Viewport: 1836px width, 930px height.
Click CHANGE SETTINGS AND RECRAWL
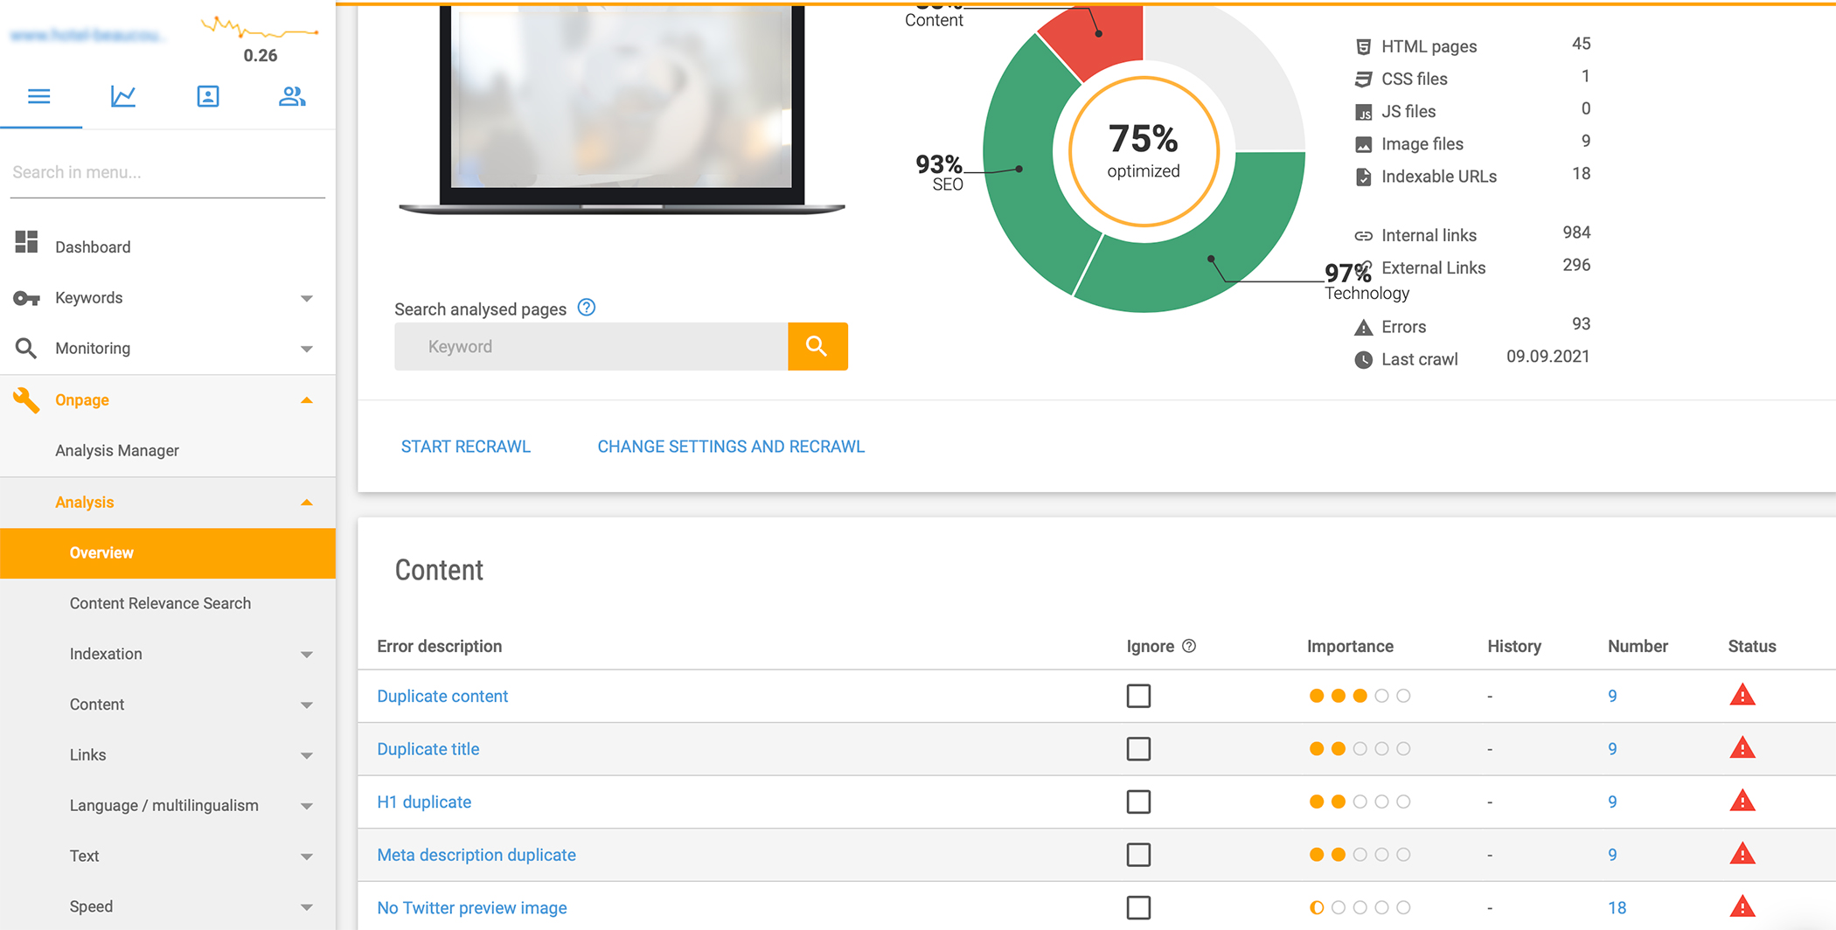[x=731, y=447]
